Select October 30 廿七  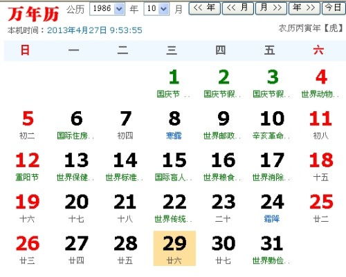(224, 250)
